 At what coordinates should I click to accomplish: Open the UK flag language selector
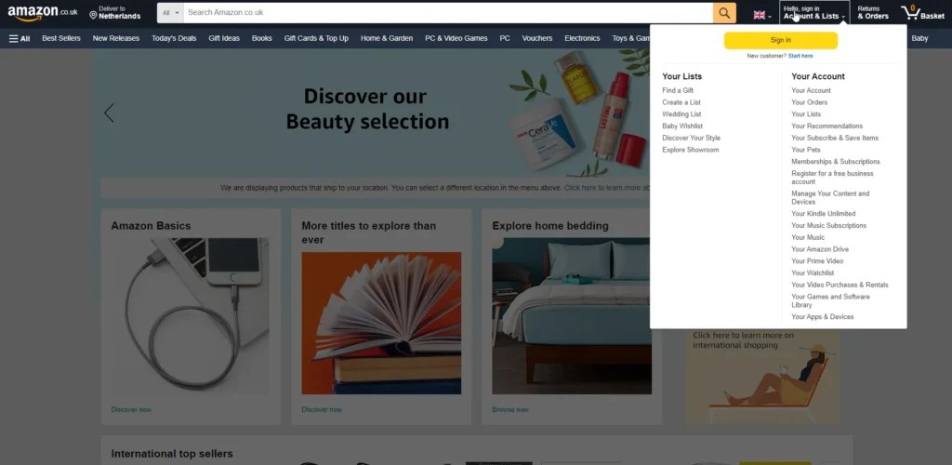762,15
